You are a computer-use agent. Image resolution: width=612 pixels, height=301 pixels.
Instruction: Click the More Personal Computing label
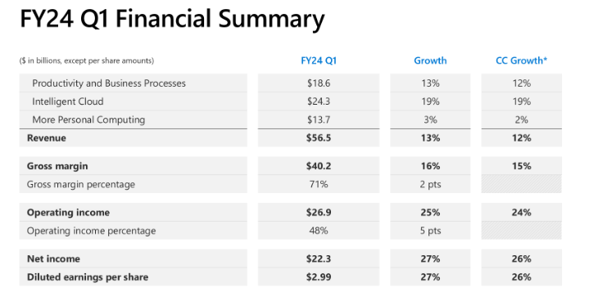[x=88, y=119]
